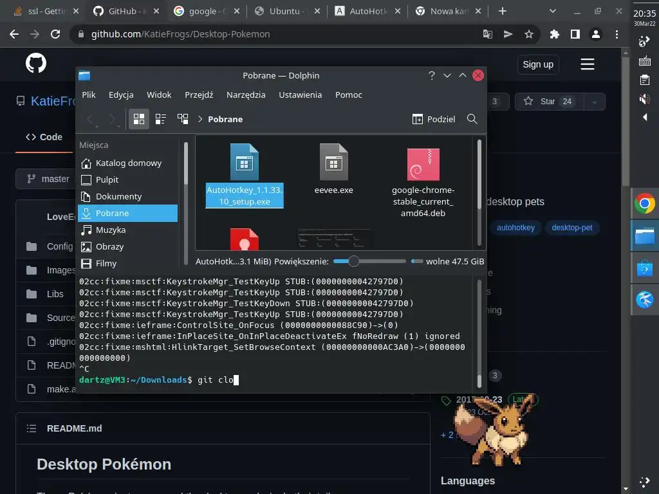Click the Chrome back arrow button

(14, 34)
